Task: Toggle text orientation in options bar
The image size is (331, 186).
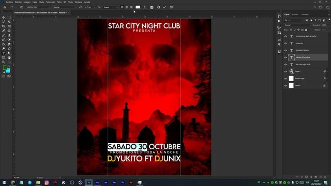Action: [21, 7]
